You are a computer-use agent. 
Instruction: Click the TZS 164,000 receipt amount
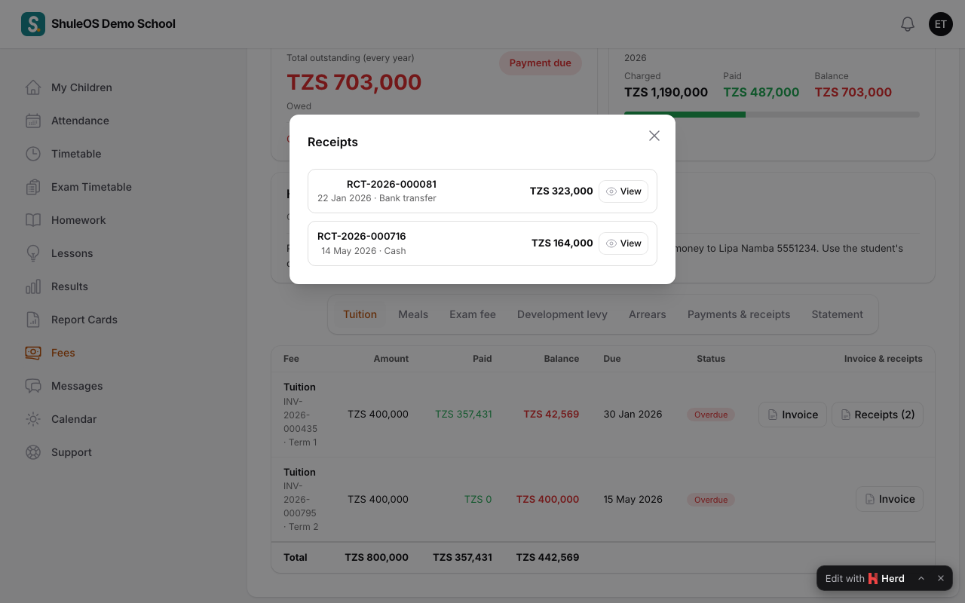coord(562,243)
